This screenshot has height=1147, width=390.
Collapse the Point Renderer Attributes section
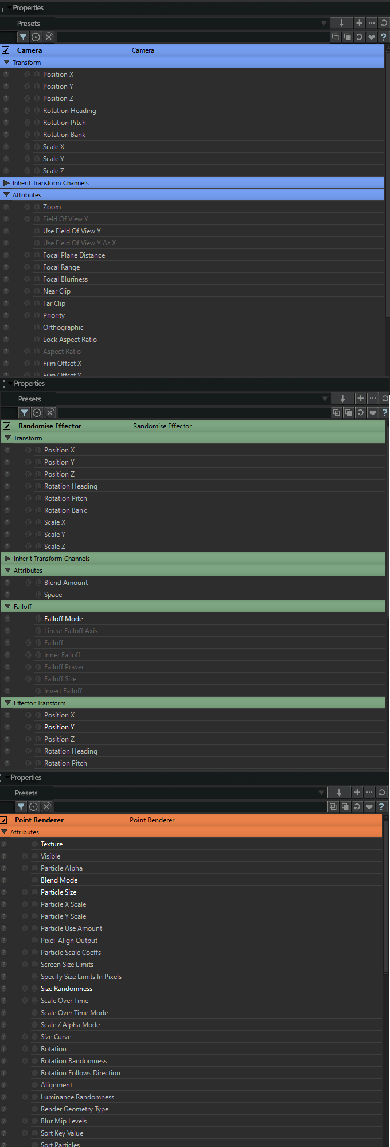[5, 832]
